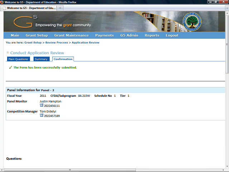Click the green success checkmark
Image resolution: width=229 pixels, height=172 pixels.
pyautogui.click(x=10, y=67)
